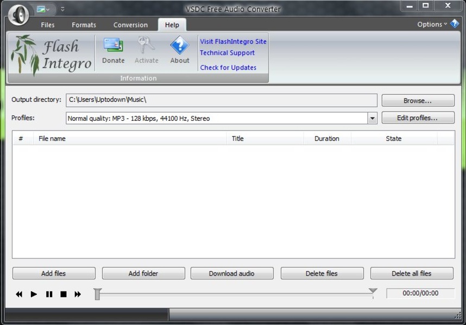This screenshot has height=325, width=466.
Task: Sort by the Title column header
Action: pyautogui.click(x=265, y=138)
